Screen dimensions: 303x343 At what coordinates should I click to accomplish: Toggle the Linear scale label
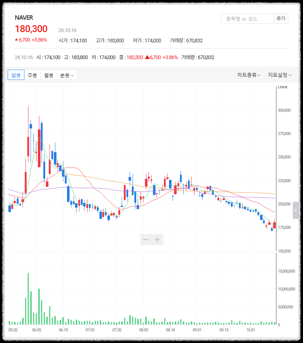[x=283, y=87]
